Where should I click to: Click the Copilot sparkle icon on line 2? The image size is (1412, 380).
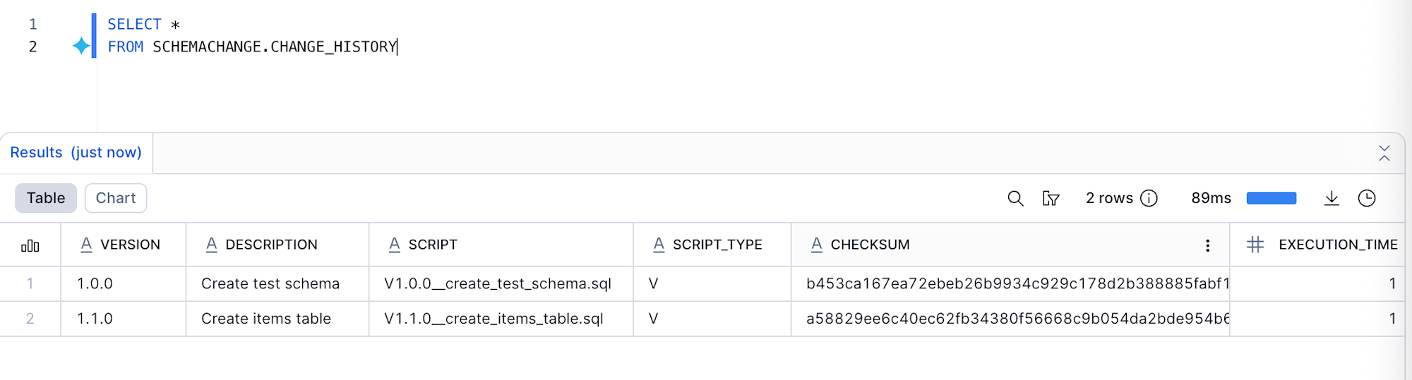[x=81, y=47]
